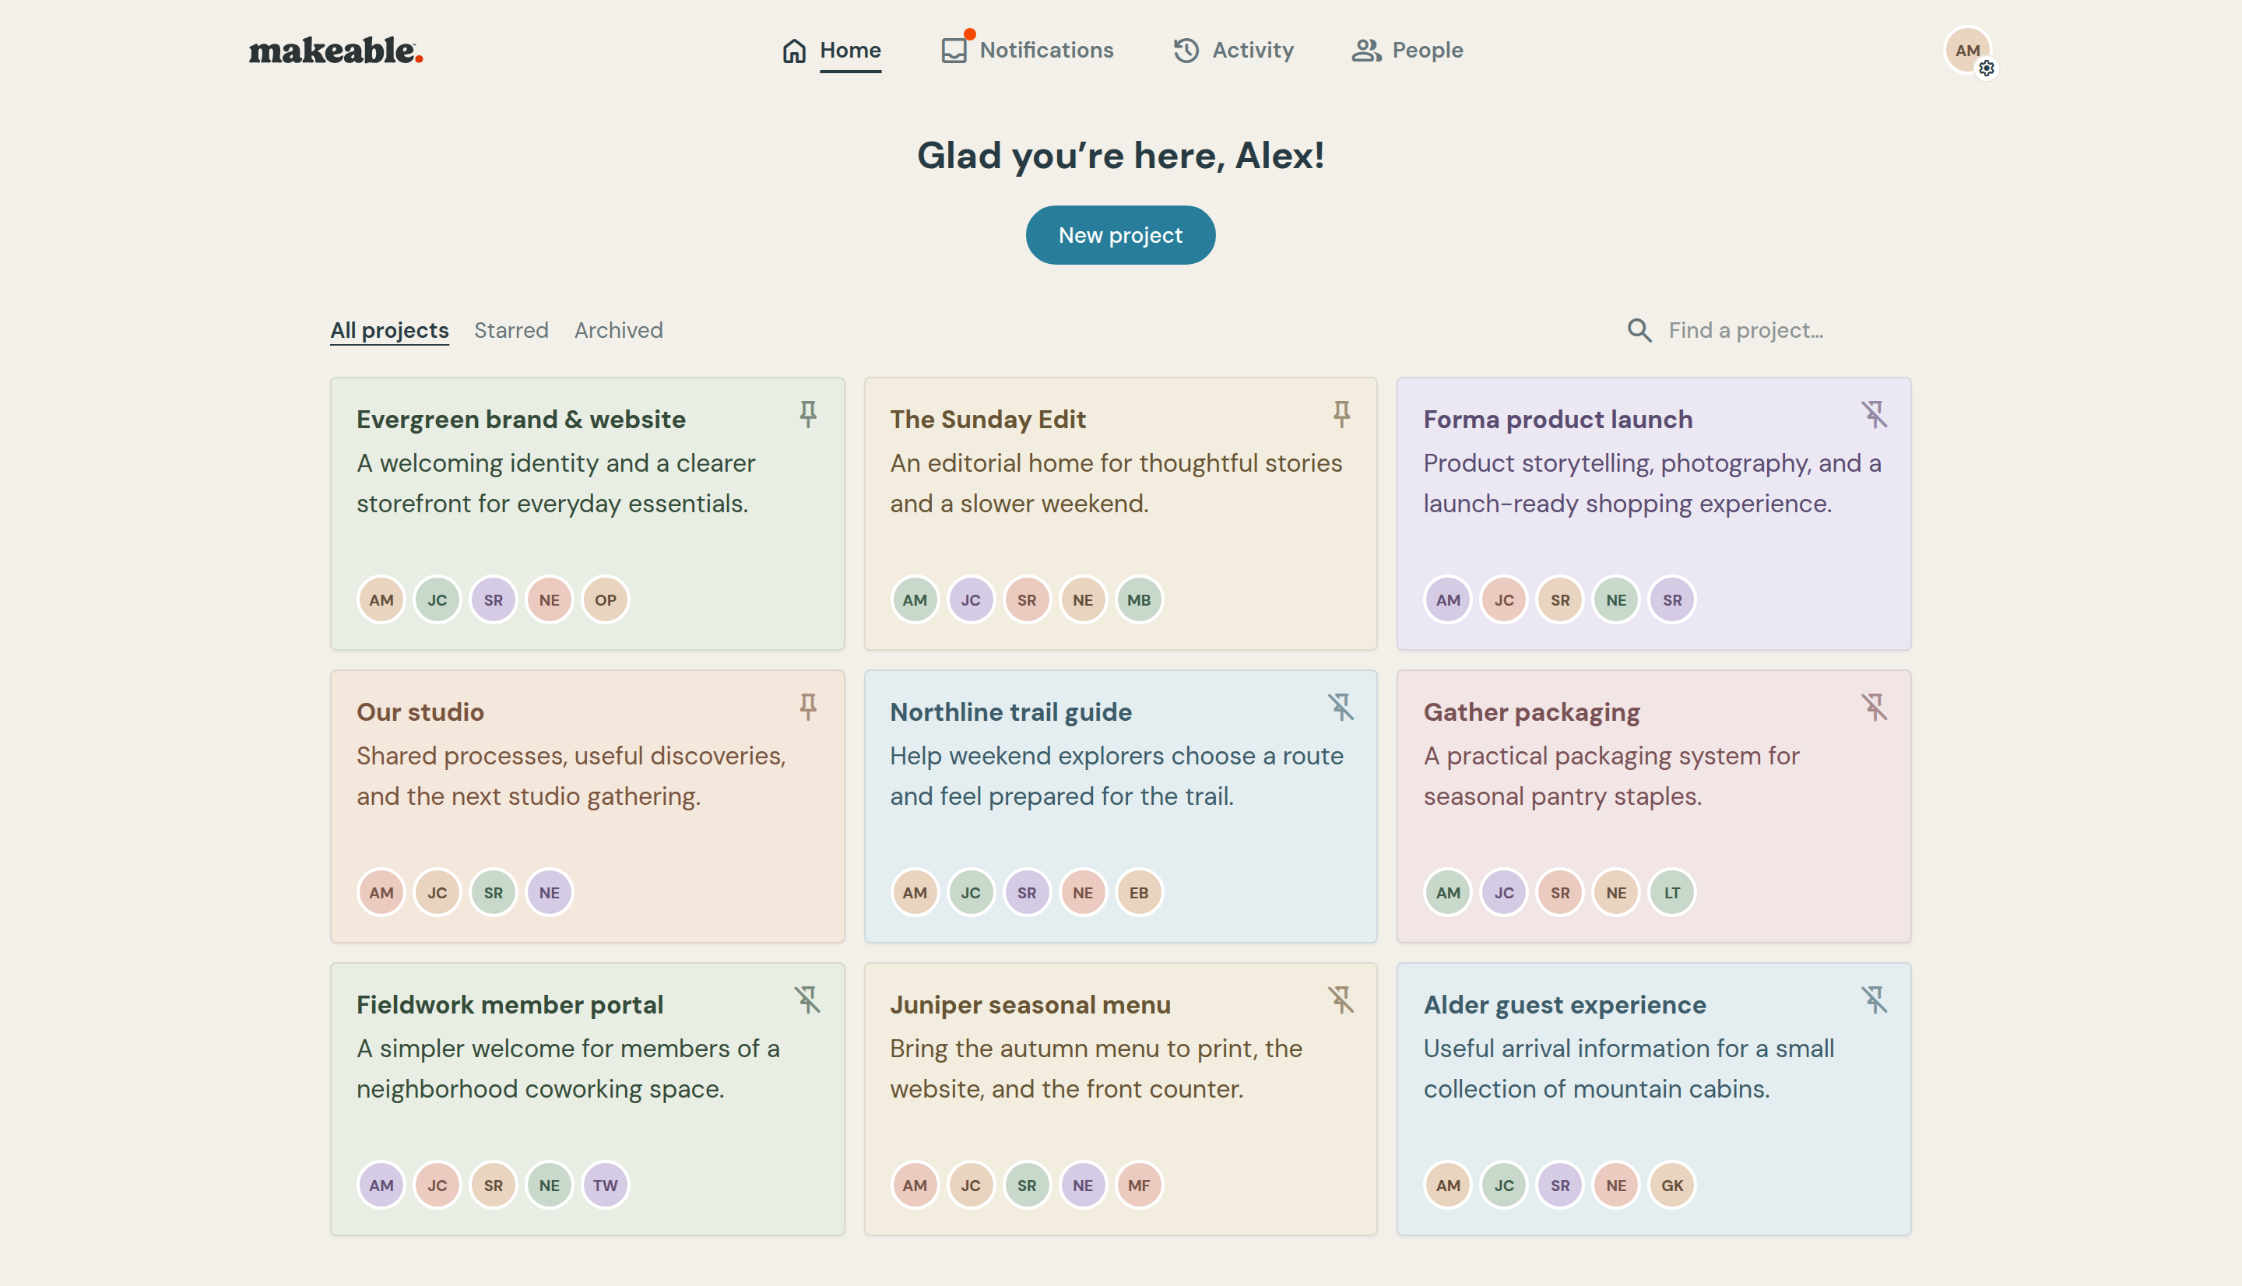Open settings gear on profile avatar

1987,68
